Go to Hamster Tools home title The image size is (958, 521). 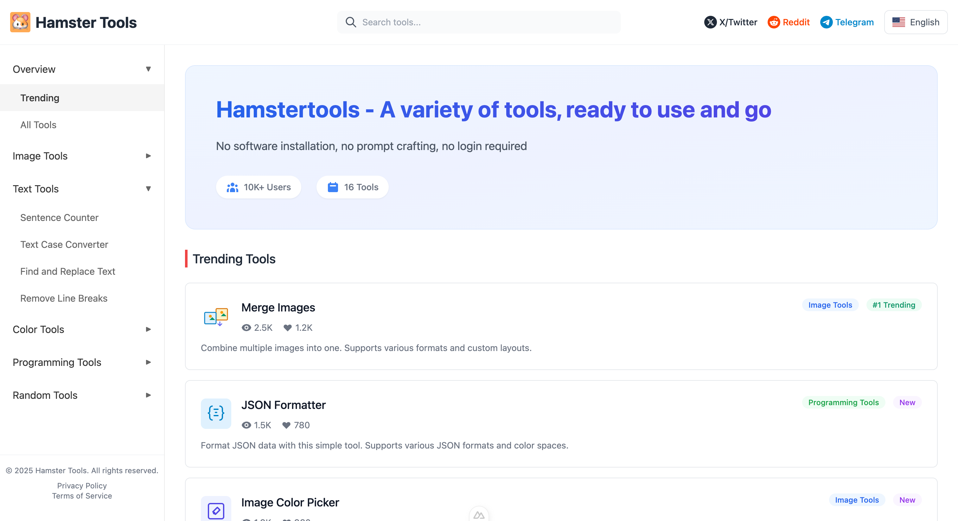[x=86, y=22]
